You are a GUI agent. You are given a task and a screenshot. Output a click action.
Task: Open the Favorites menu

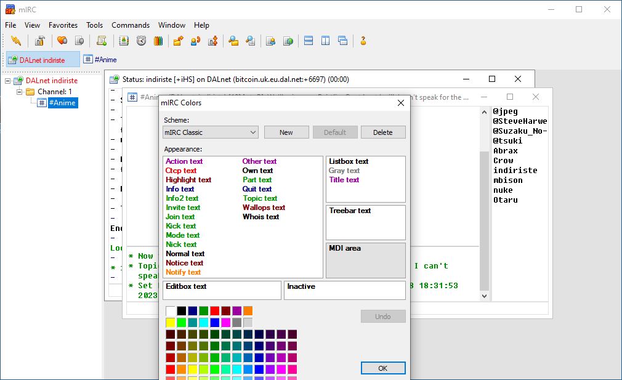(x=63, y=25)
